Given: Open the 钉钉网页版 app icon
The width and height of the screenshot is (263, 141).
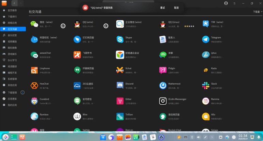Looking at the screenshot, I should click(x=77, y=39).
